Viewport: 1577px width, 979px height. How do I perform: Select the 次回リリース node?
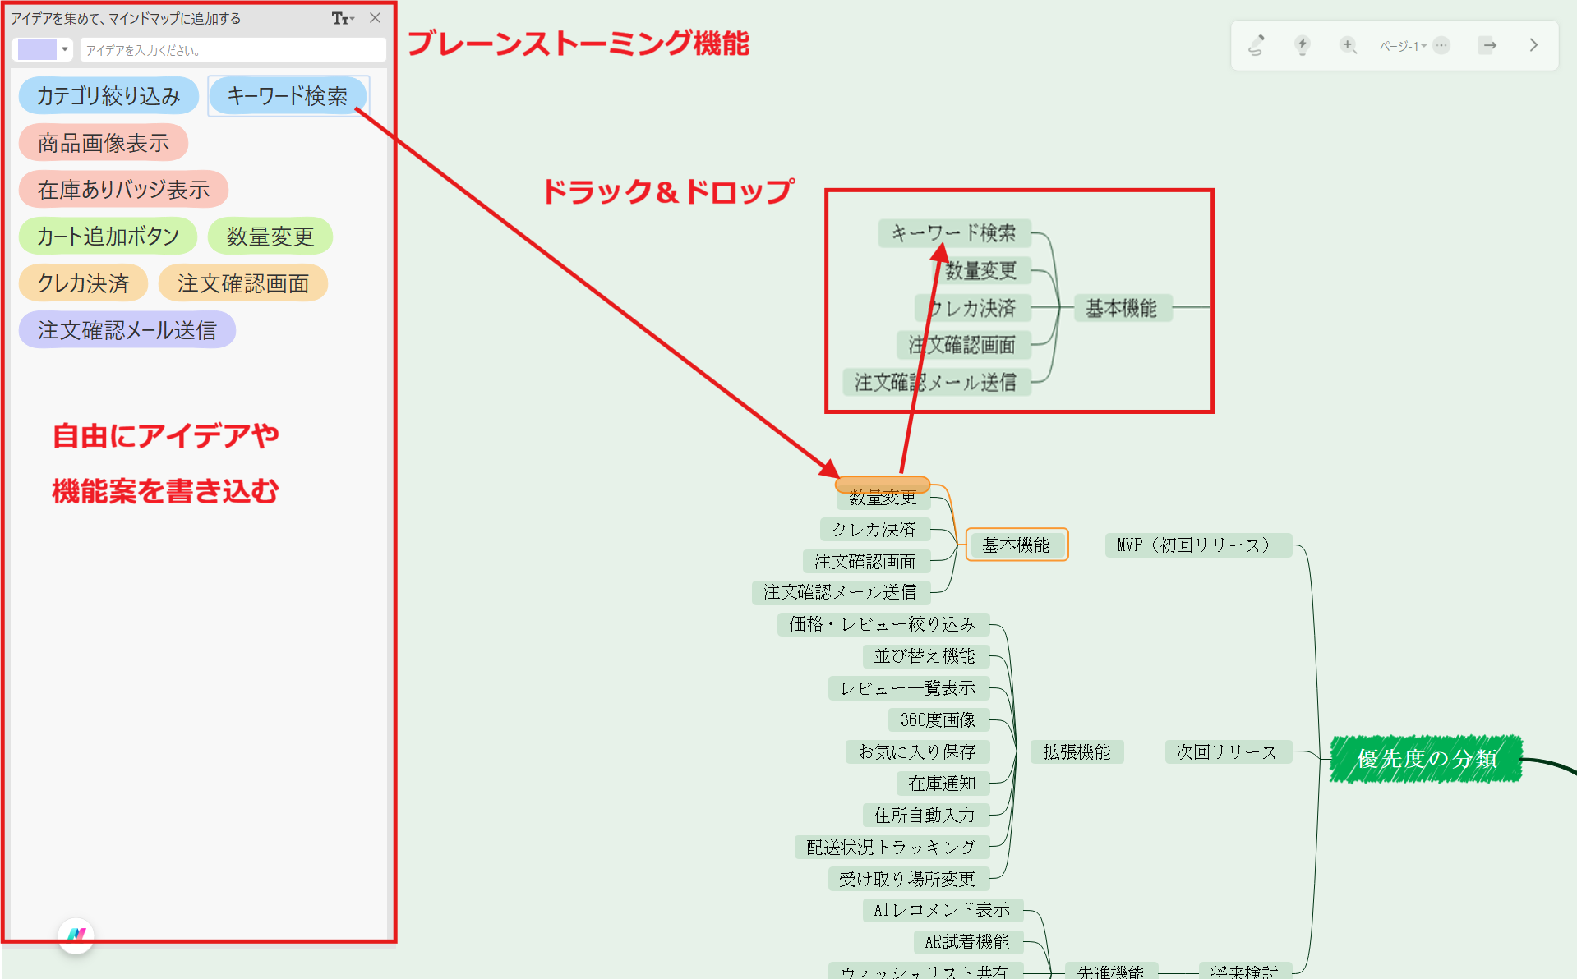(x=1227, y=751)
